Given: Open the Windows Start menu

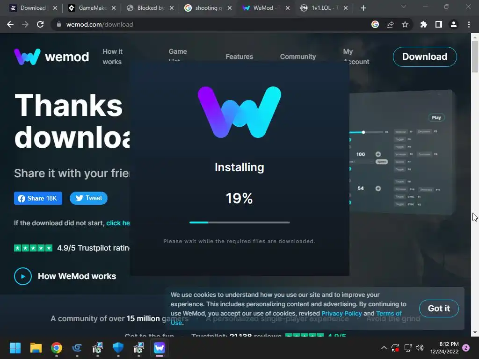Looking at the screenshot, I should (15, 348).
